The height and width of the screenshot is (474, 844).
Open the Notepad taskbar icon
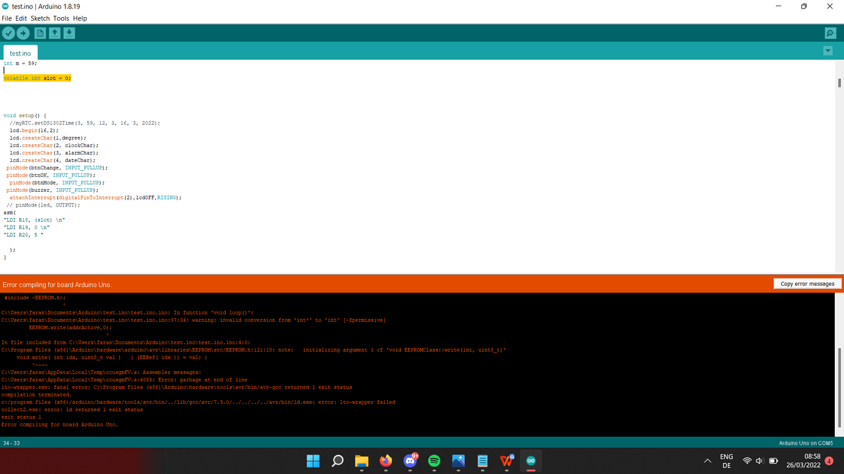click(x=483, y=461)
